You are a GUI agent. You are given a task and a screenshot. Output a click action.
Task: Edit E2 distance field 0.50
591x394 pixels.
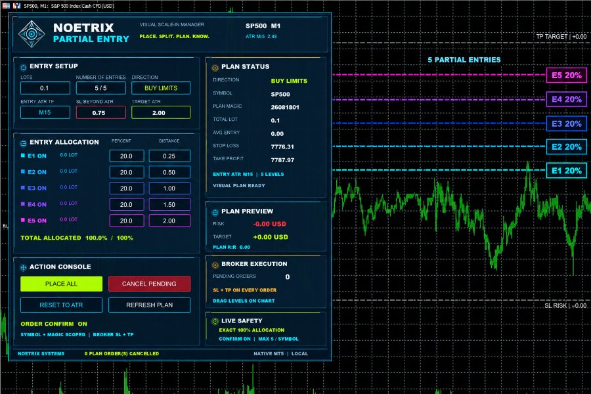coord(169,172)
